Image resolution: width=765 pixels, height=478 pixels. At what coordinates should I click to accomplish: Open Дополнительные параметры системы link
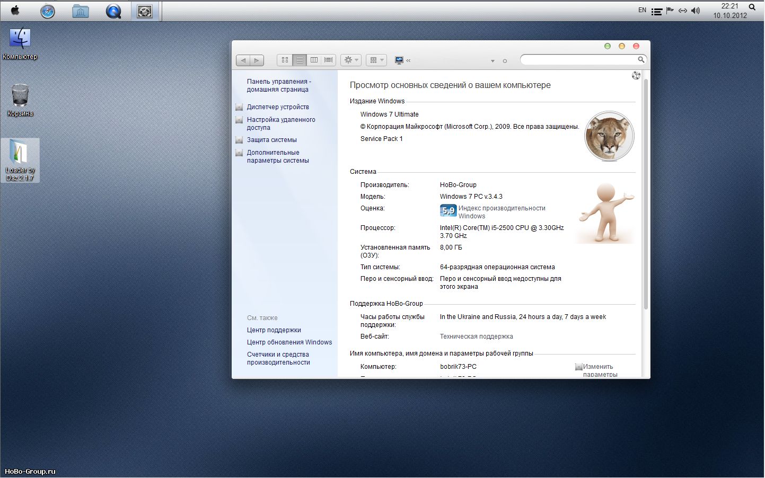click(x=278, y=156)
